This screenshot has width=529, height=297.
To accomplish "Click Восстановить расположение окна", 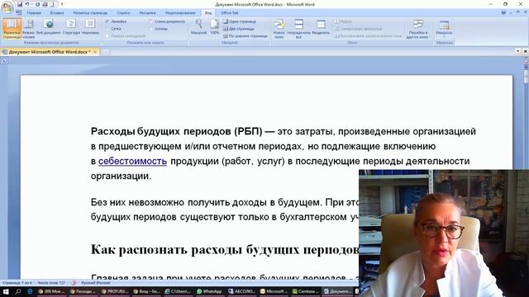I will (368, 36).
